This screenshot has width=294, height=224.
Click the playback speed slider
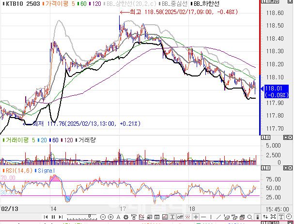pyautogui.click(x=81, y=217)
